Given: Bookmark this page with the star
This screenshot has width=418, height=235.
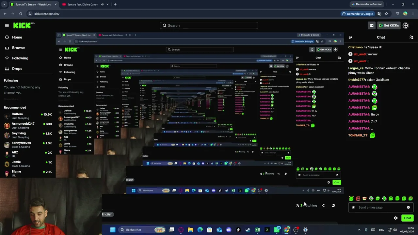Looking at the screenshot, I should click(x=386, y=14).
